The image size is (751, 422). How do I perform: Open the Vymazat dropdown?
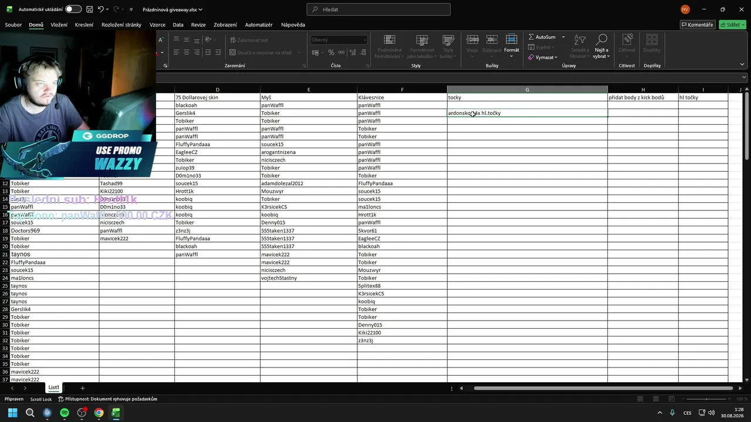(544, 57)
